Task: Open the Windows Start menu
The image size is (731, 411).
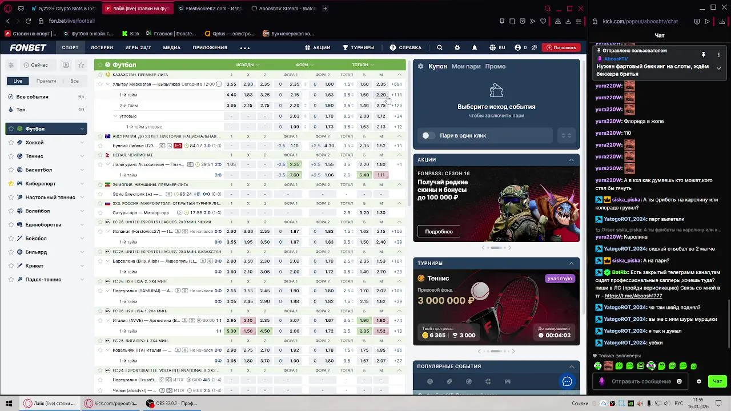Action: click(x=9, y=403)
